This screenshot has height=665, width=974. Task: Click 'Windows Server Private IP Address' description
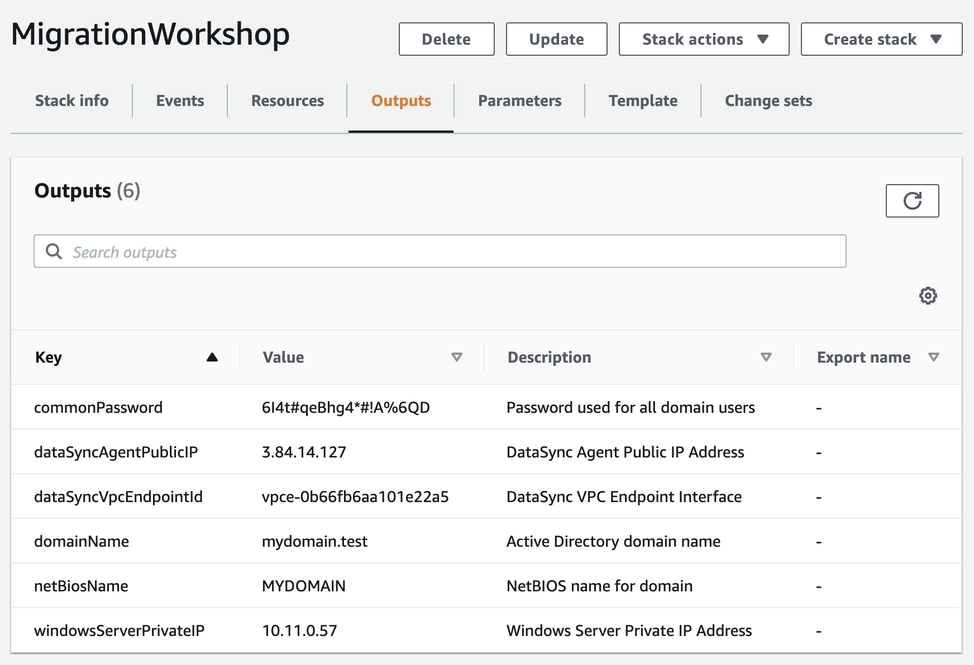coord(629,630)
